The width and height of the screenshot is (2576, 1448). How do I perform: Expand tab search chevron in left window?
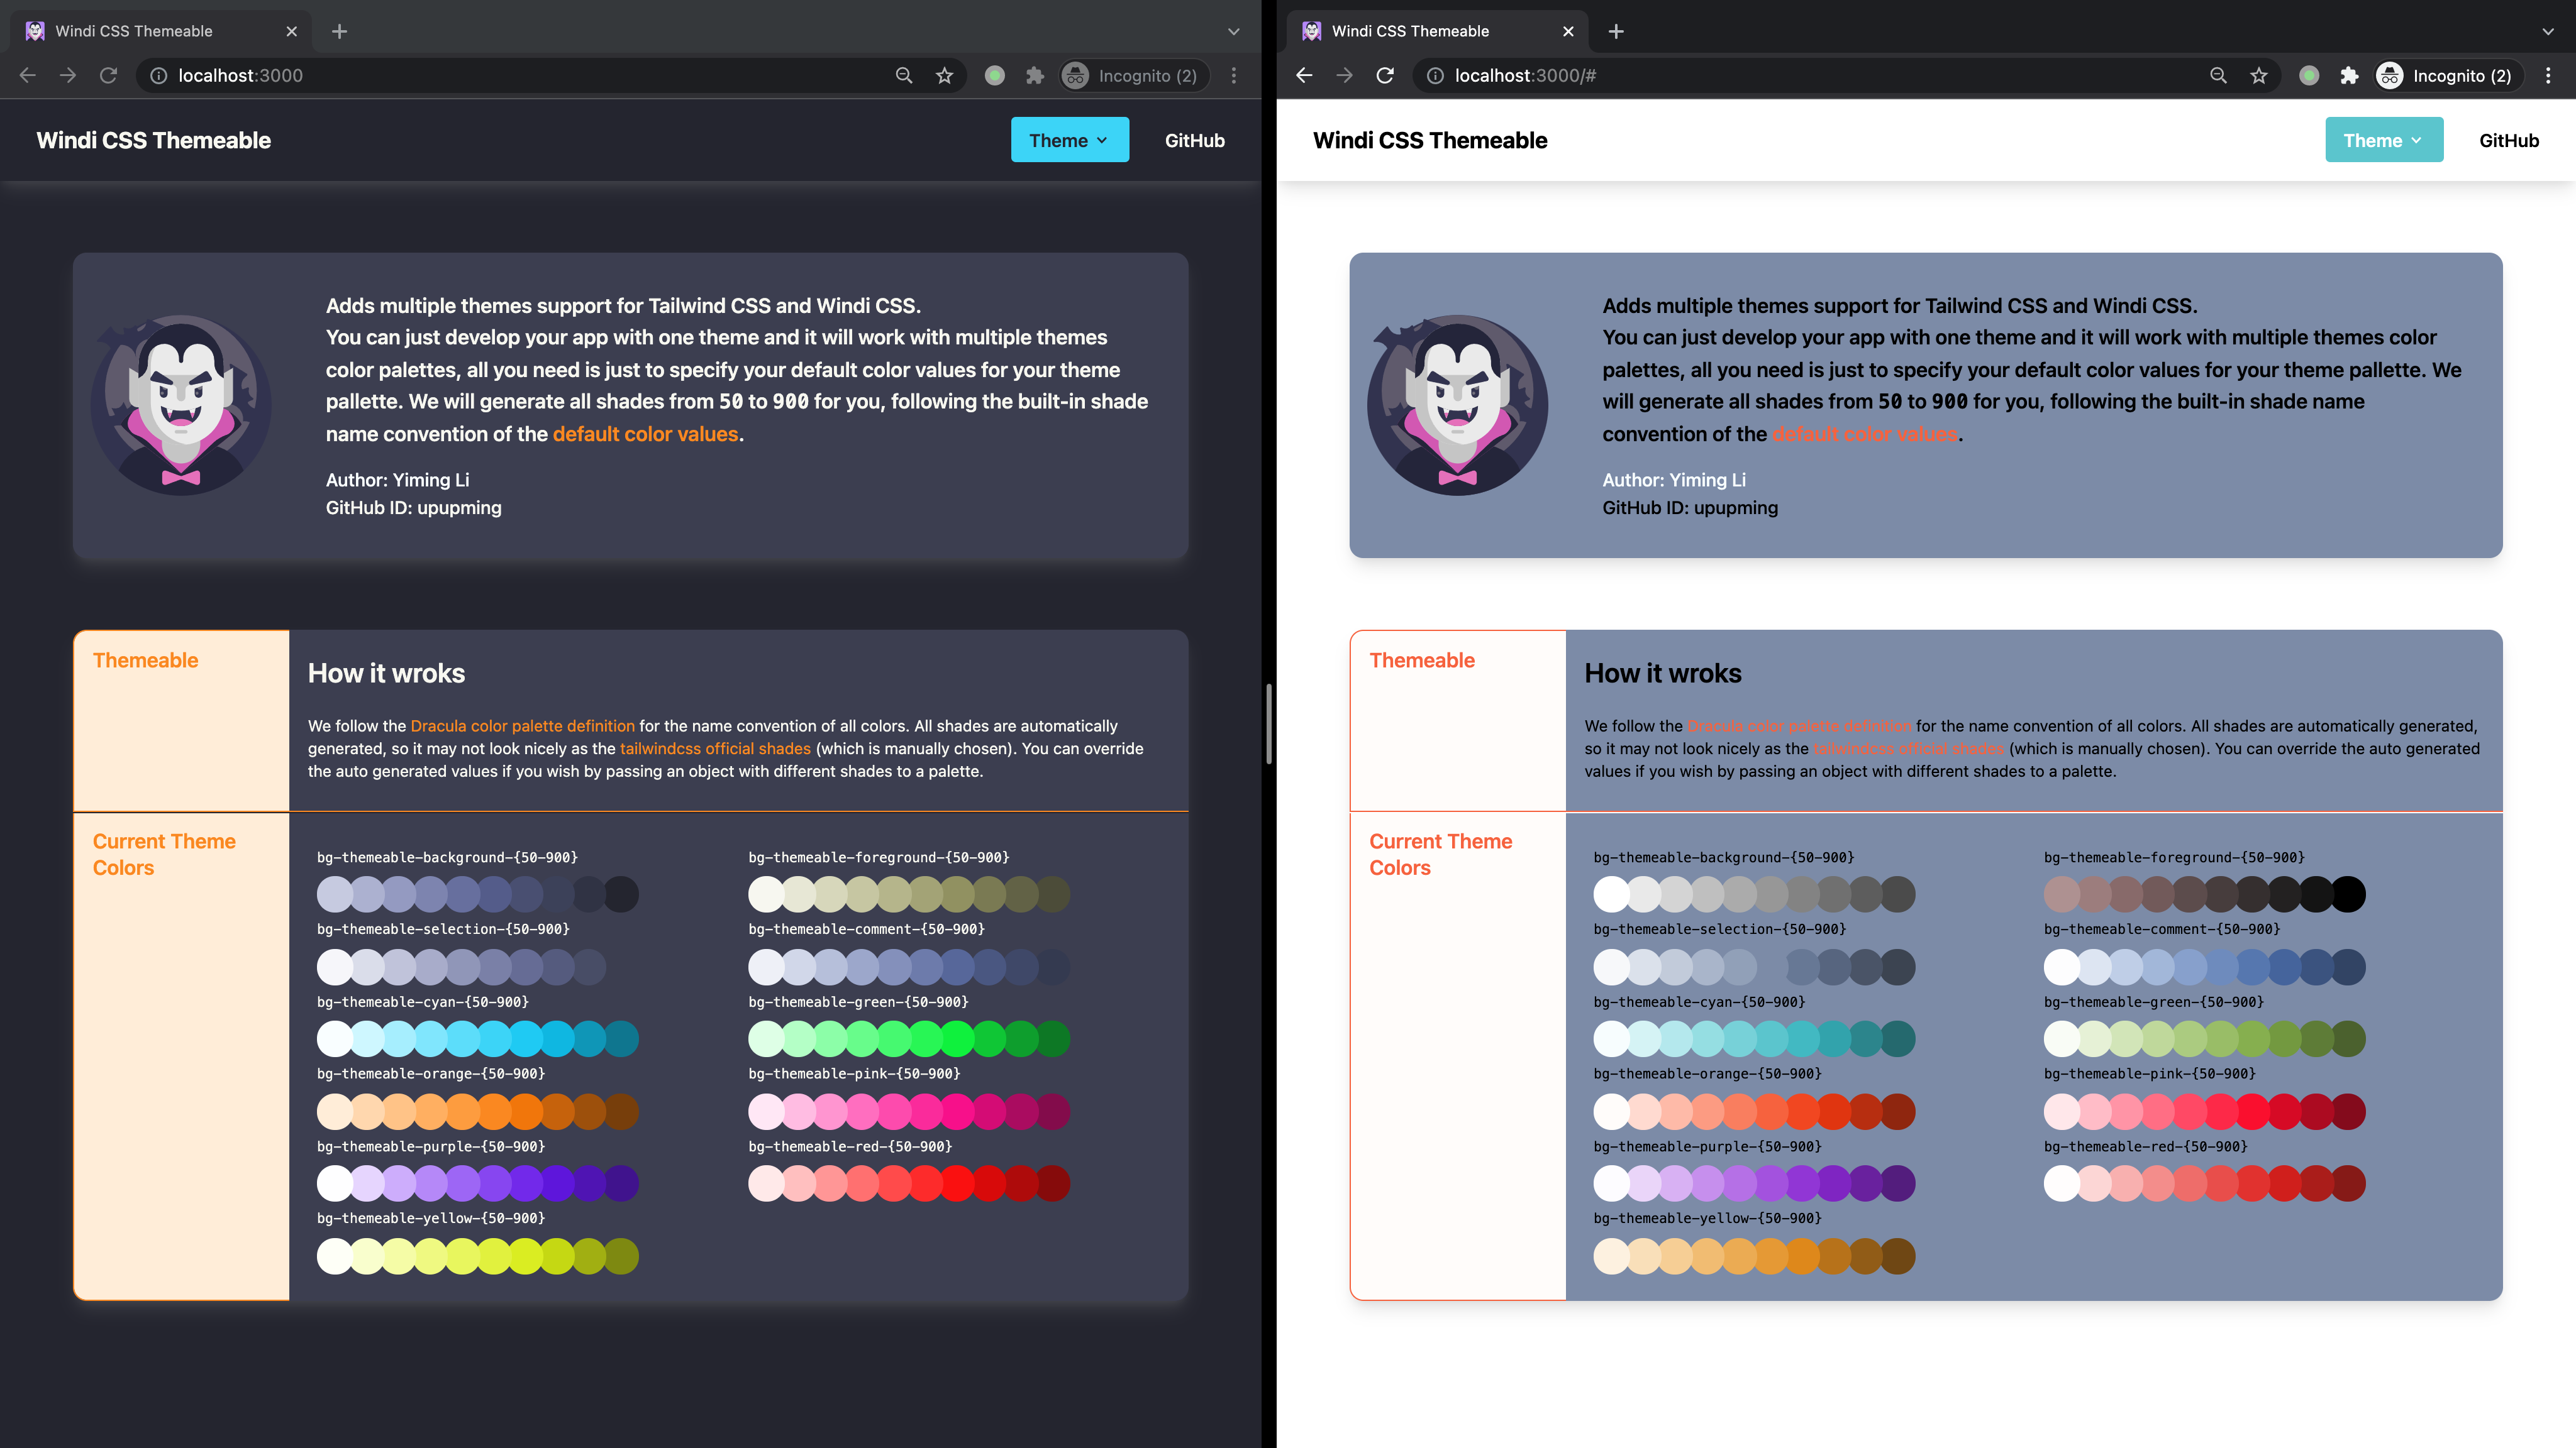(1233, 31)
